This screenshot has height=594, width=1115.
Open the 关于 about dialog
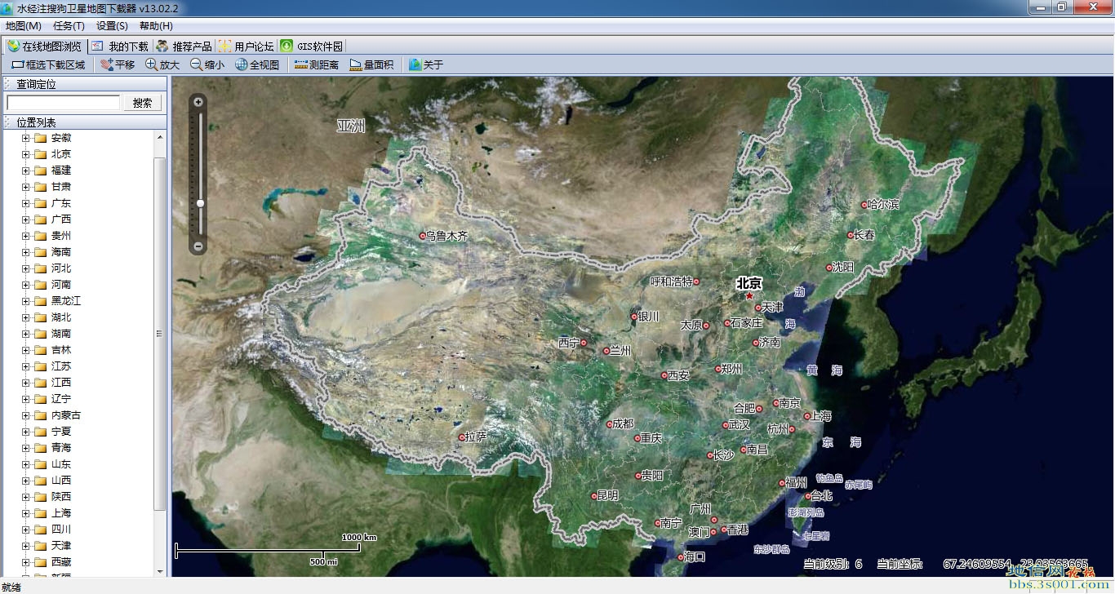pyautogui.click(x=426, y=64)
